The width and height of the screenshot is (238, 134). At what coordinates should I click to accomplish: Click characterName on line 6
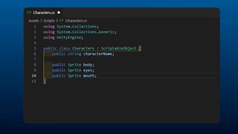point(97,54)
